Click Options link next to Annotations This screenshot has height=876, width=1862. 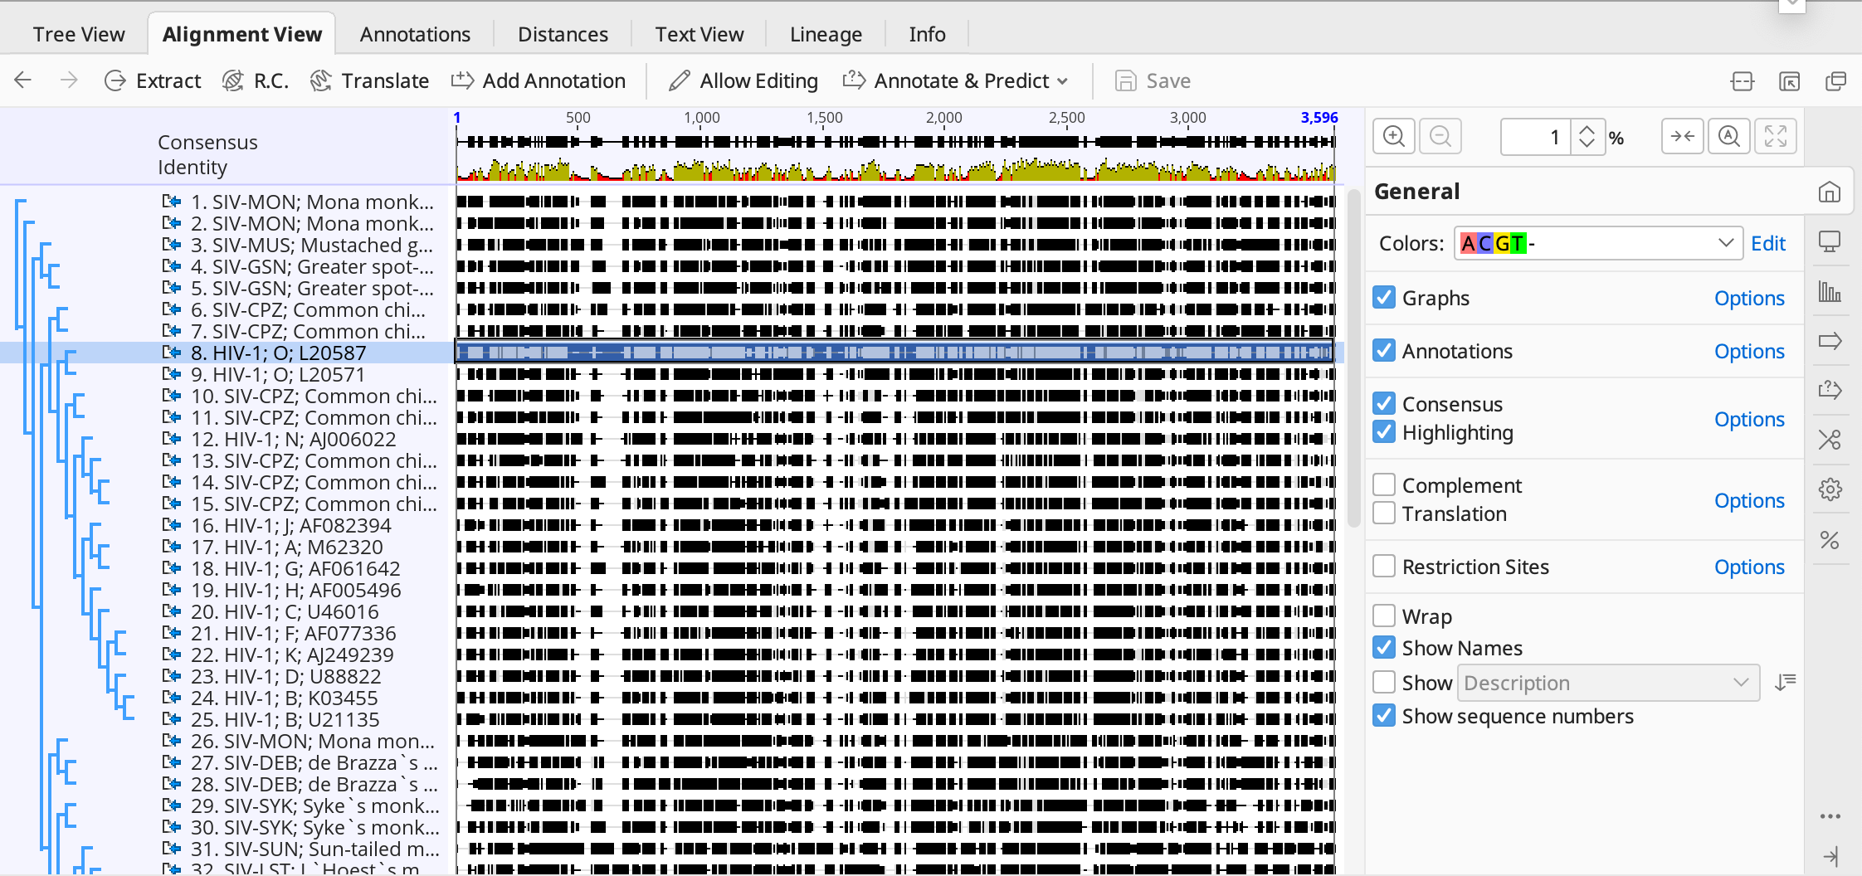coord(1749,351)
